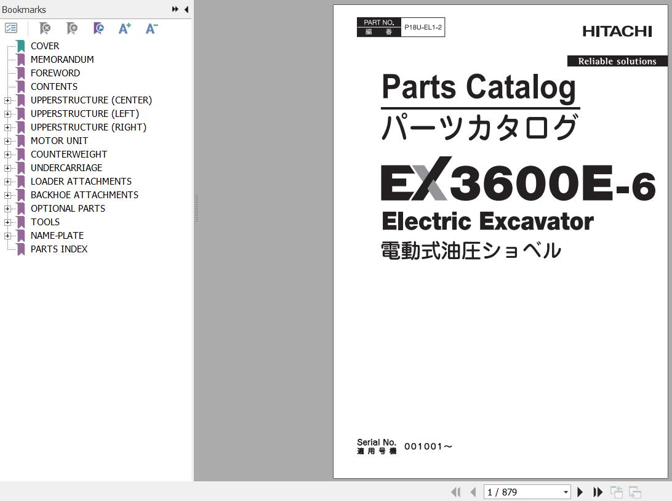Click the Reliable solutions banner

pyautogui.click(x=617, y=61)
